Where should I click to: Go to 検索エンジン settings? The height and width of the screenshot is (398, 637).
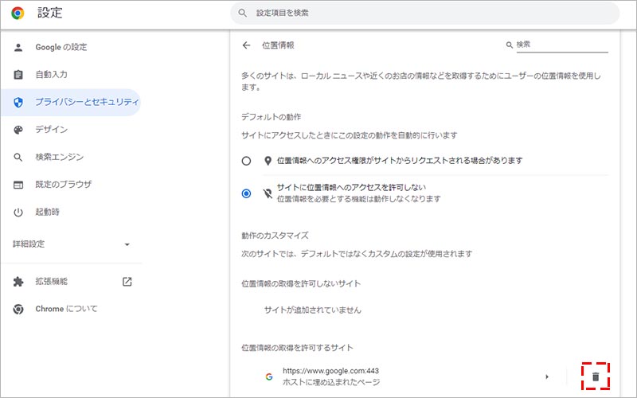(59, 158)
